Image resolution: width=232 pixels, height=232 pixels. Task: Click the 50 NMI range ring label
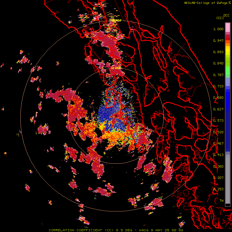tap(116, 68)
